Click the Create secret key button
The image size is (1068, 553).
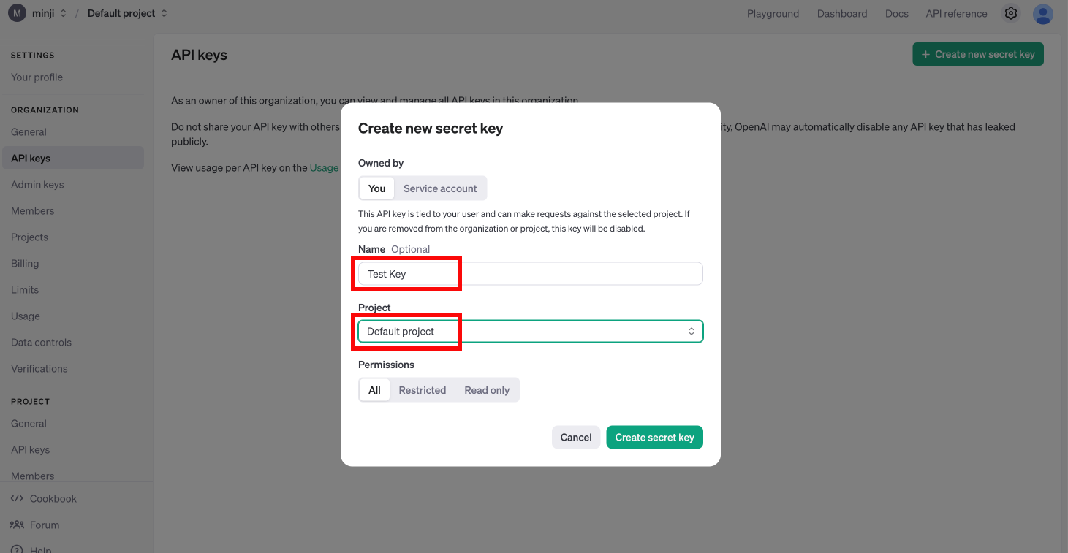pyautogui.click(x=654, y=438)
